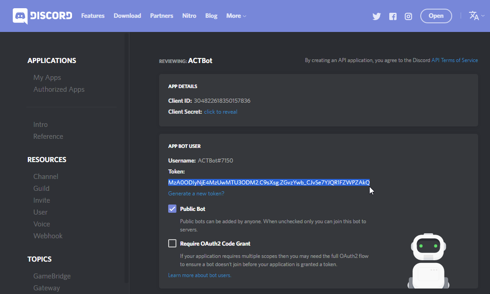
Task: Enable Require OAuth2 Code Grant checkbox
Action: pyautogui.click(x=172, y=243)
